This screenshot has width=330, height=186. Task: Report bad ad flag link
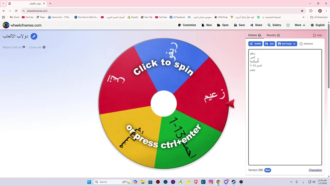coord(14,47)
